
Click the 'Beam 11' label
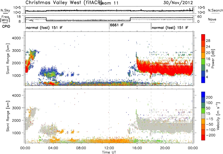pyautogui.click(x=109, y=3)
